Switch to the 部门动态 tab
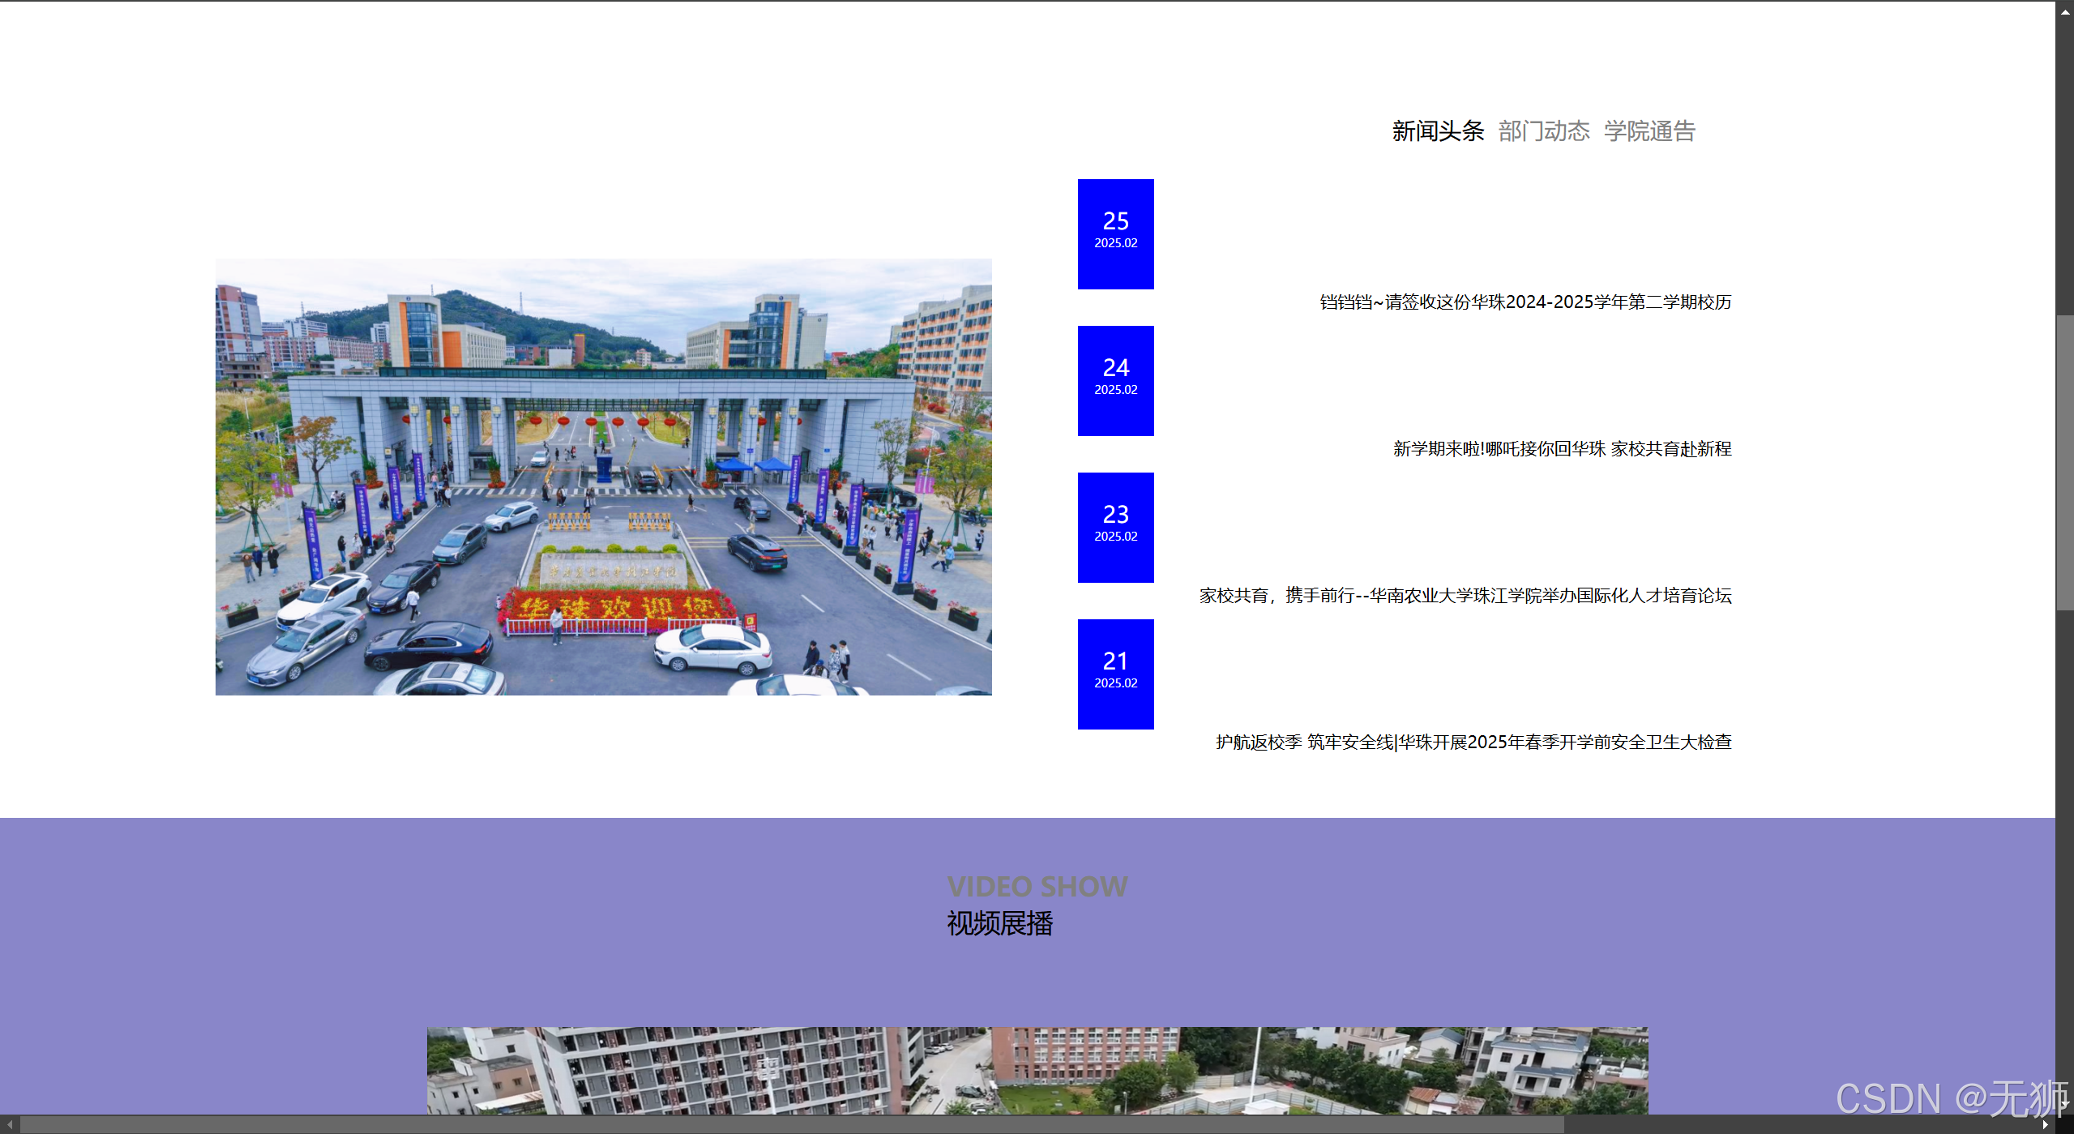Viewport: 2074px width, 1134px height. (x=1543, y=131)
